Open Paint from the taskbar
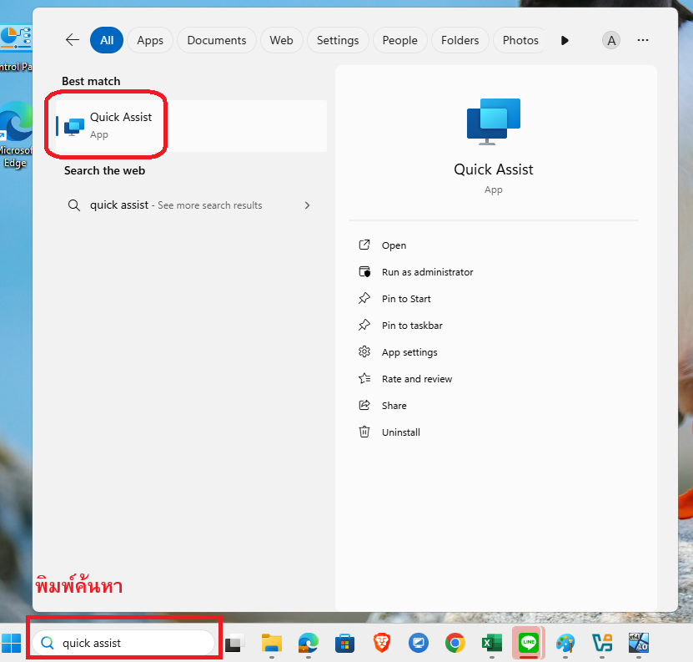The image size is (693, 662). coord(565,643)
